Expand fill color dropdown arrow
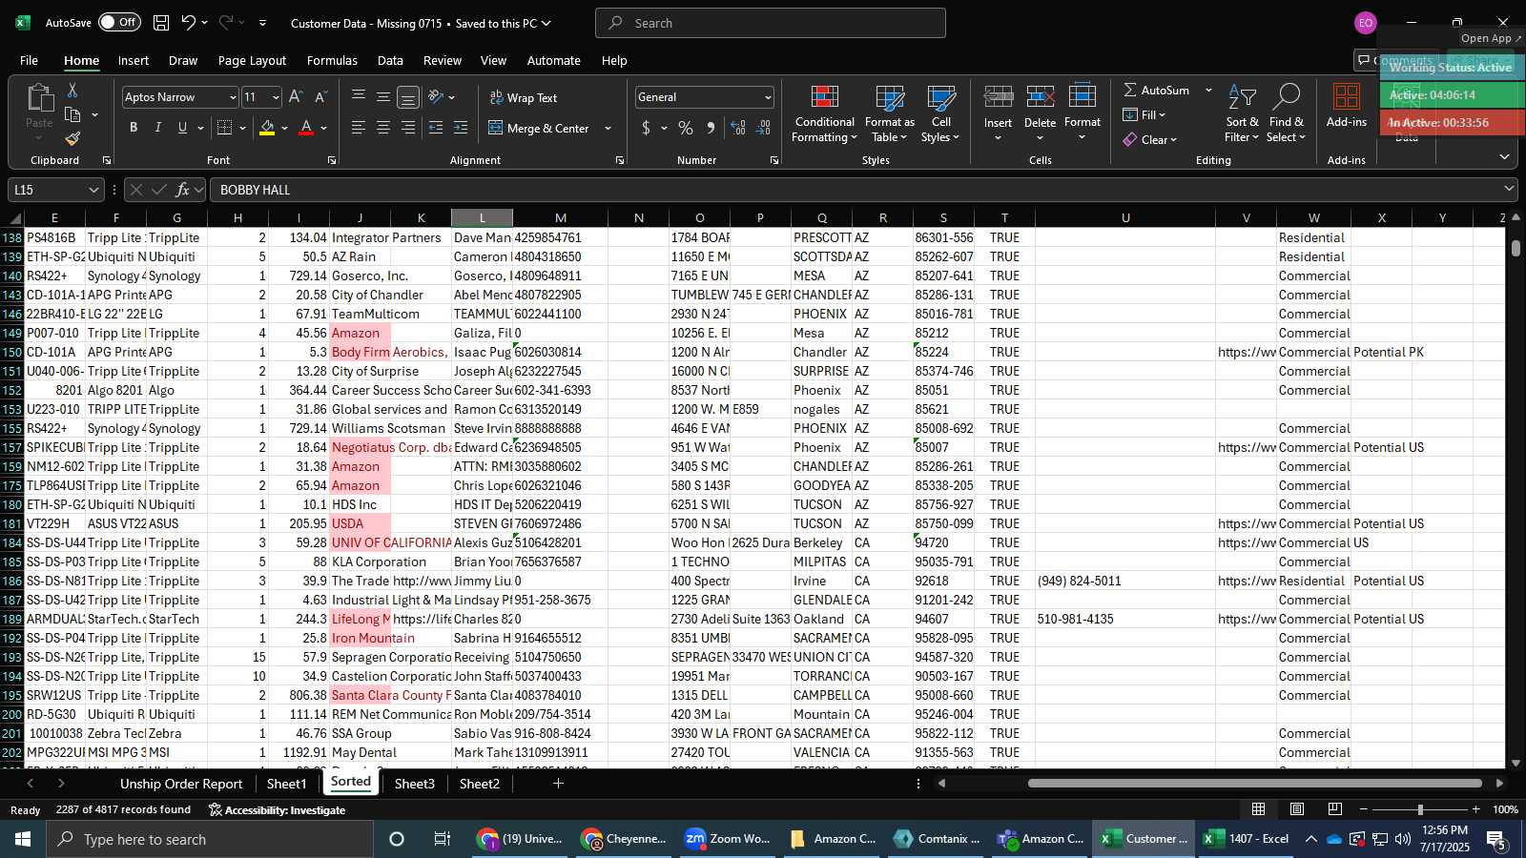 click(x=284, y=128)
